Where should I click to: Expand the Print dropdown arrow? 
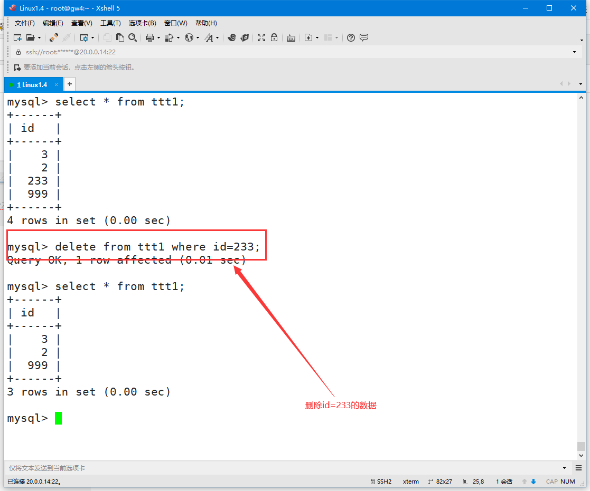tap(158, 38)
